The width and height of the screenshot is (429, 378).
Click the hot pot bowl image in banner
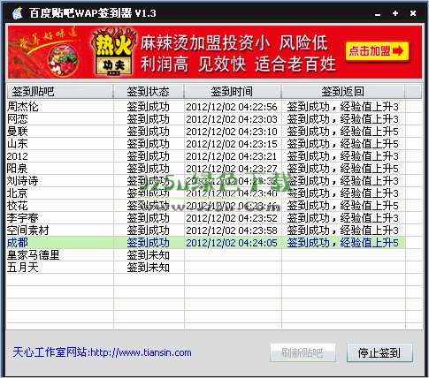[64, 59]
